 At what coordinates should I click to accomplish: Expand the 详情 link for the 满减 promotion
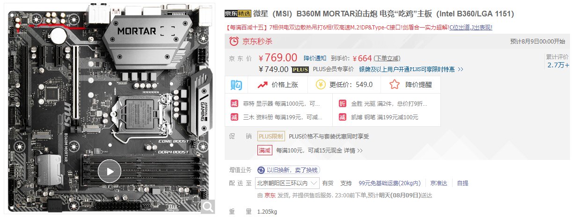tap(353, 151)
